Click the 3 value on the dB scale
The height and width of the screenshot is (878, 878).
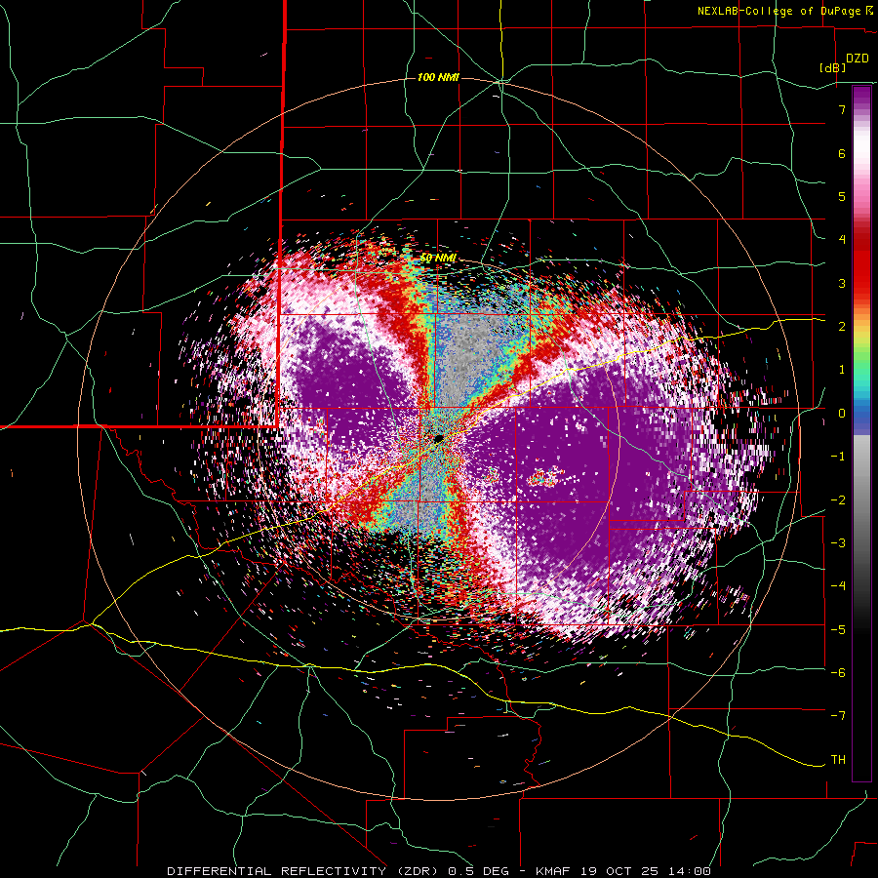click(x=842, y=283)
